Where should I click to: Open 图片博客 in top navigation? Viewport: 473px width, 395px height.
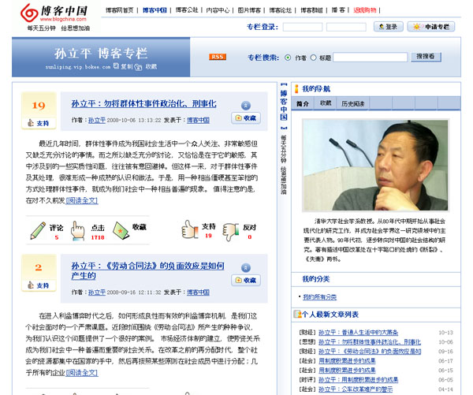tap(249, 10)
